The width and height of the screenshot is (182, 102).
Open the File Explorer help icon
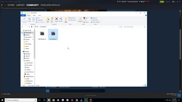[146, 15]
